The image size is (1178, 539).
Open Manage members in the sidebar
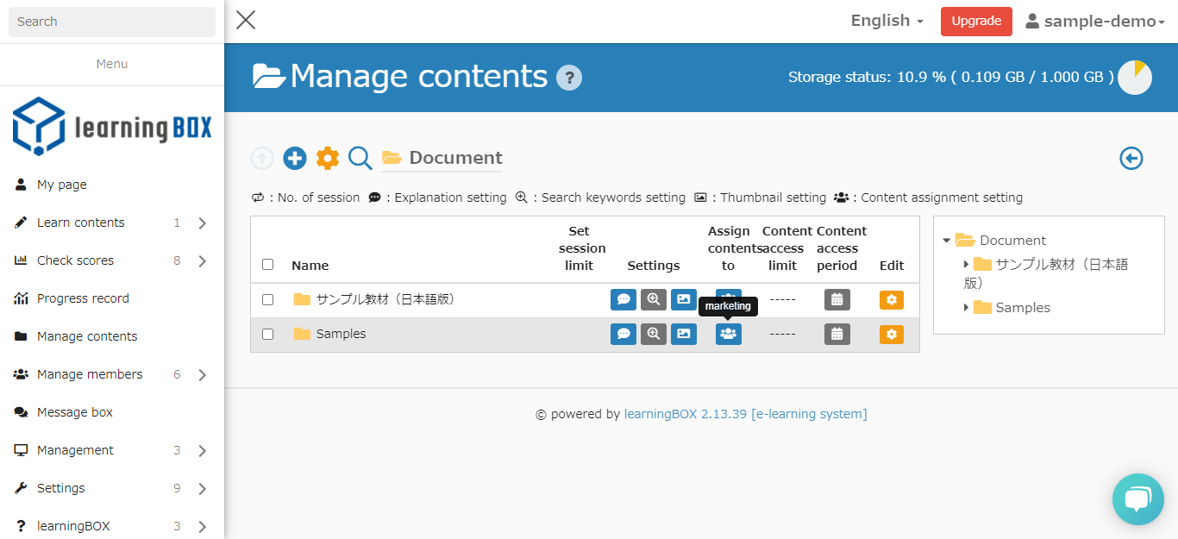point(90,374)
